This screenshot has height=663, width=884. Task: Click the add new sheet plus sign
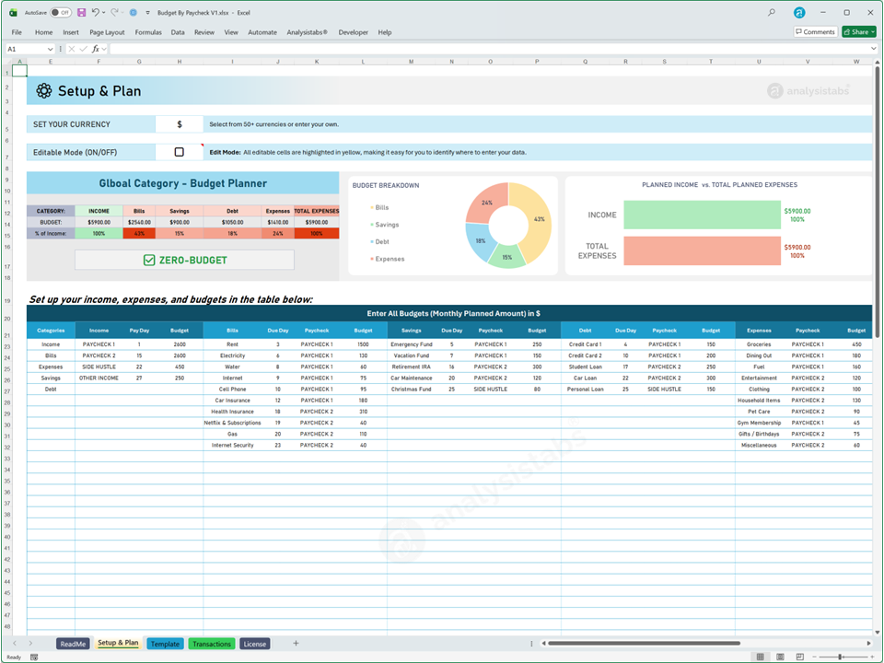click(x=295, y=644)
